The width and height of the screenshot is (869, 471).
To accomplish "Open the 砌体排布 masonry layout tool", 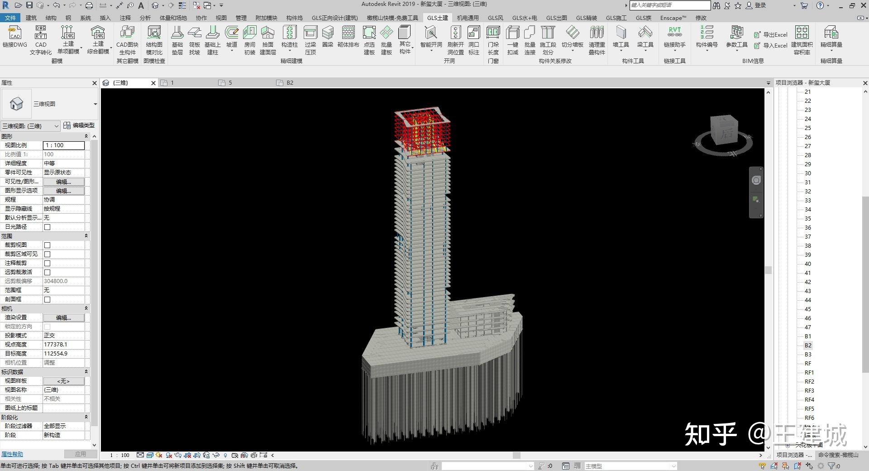I will coord(348,37).
